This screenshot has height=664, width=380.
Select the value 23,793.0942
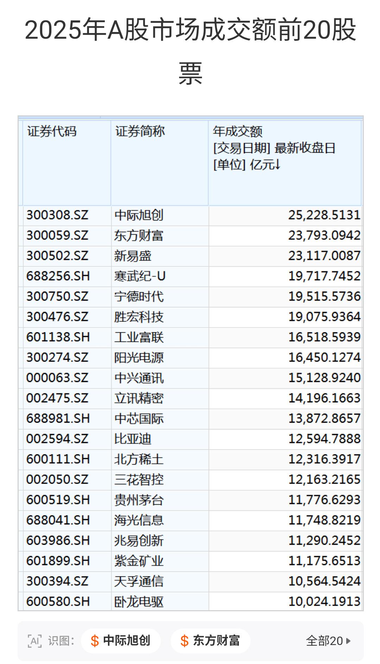324,235
